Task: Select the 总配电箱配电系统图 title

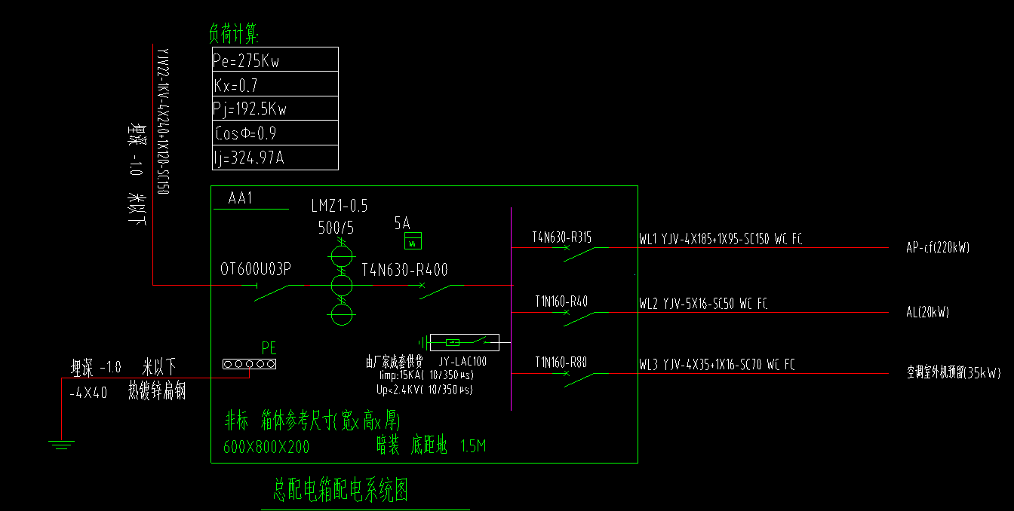Action: pos(340,491)
